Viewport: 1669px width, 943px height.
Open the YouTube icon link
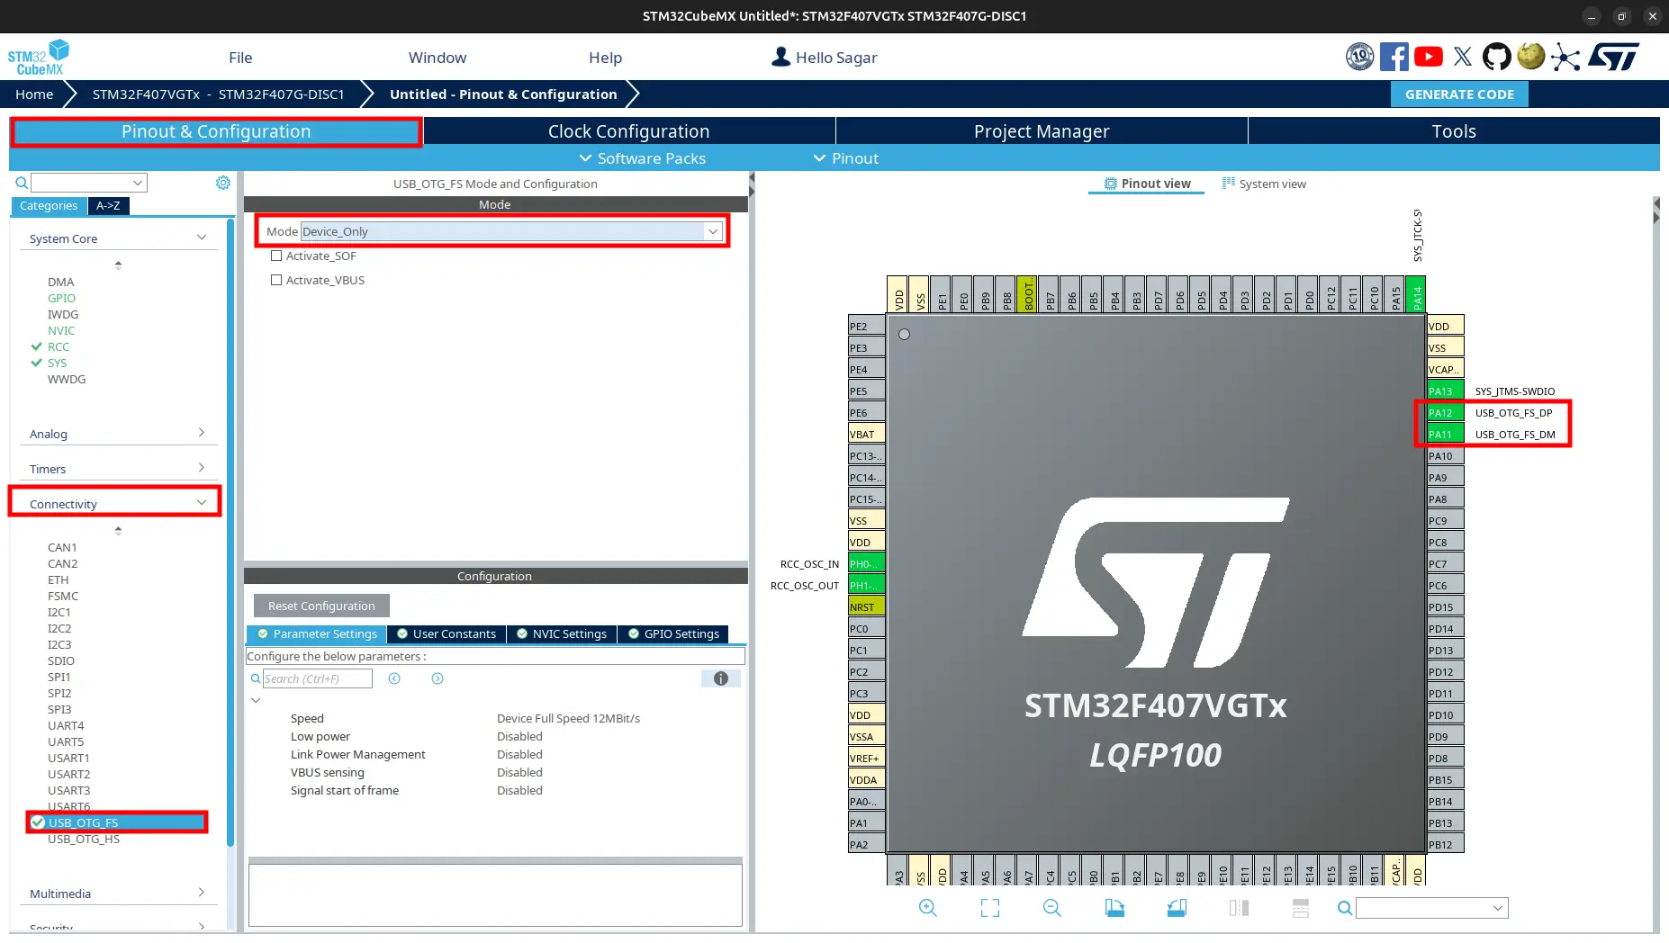click(1429, 57)
